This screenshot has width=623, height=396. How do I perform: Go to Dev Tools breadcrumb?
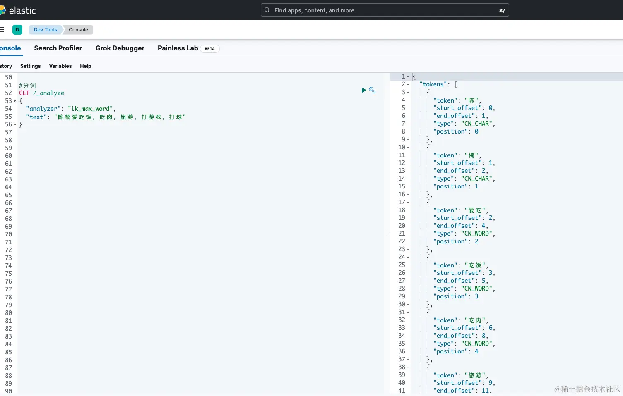[x=46, y=30]
